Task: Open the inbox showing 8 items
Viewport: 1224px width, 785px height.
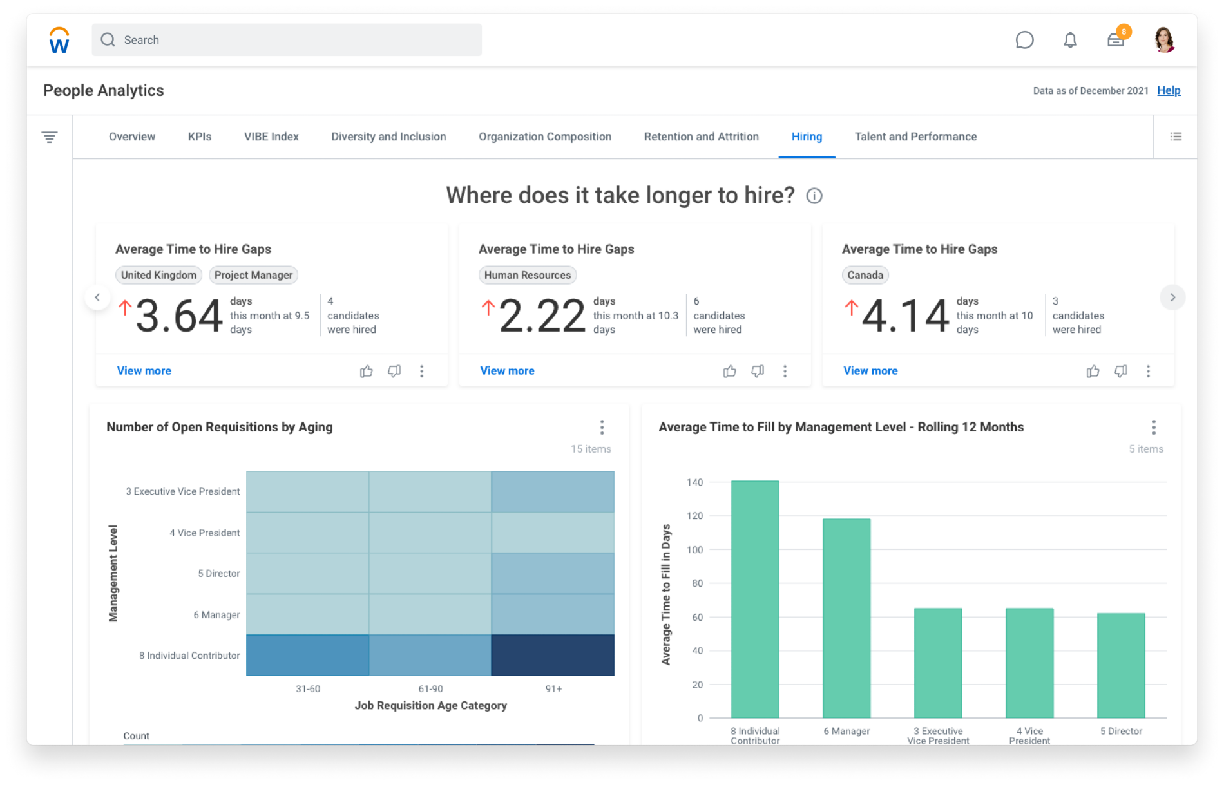Action: coord(1115,39)
